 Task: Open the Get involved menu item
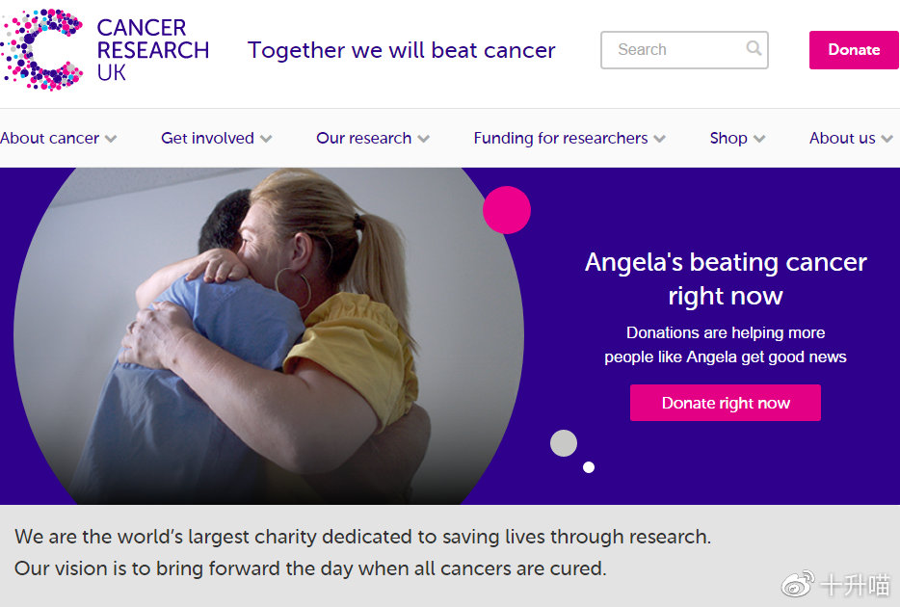(x=207, y=139)
